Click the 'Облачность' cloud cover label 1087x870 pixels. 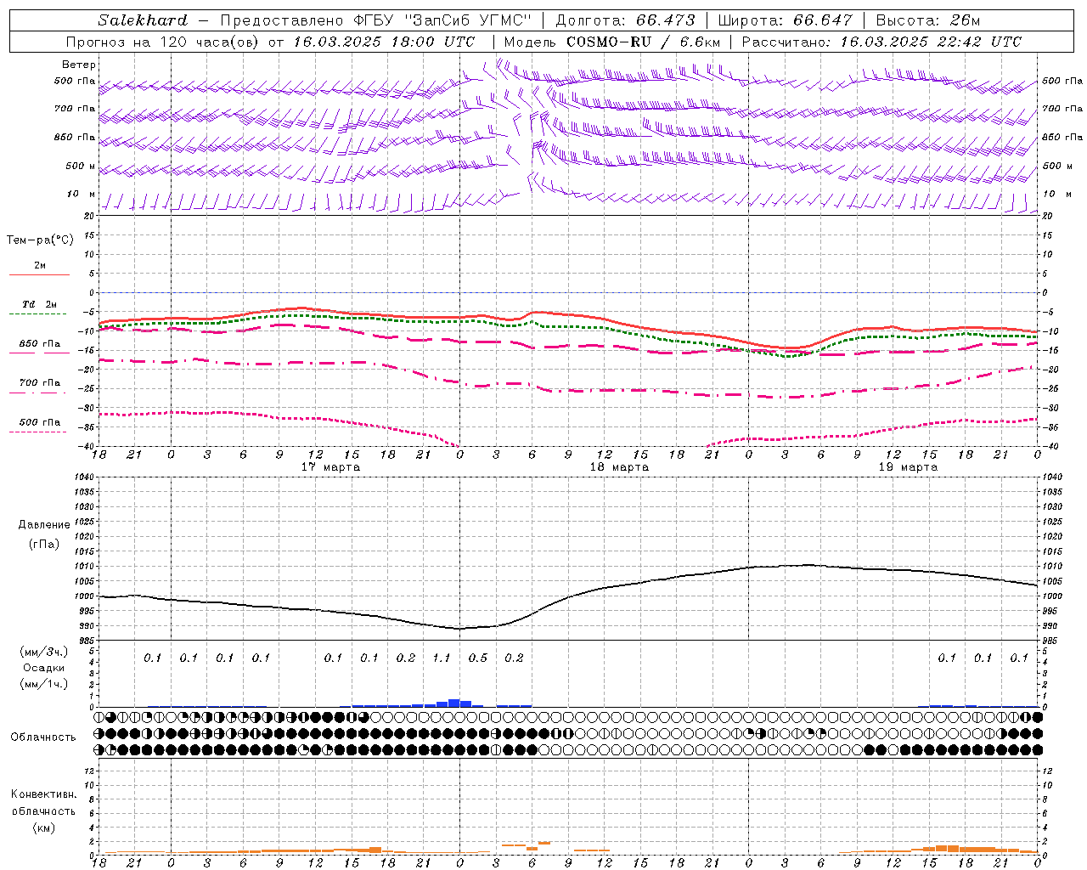43,737
